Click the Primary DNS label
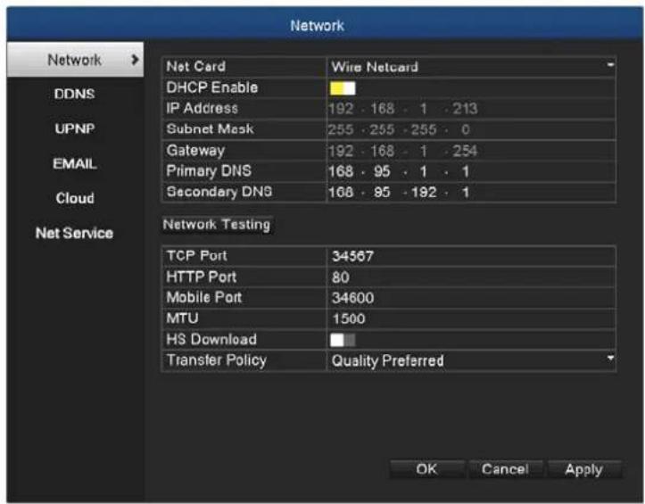The height and width of the screenshot is (504, 645). [209, 171]
